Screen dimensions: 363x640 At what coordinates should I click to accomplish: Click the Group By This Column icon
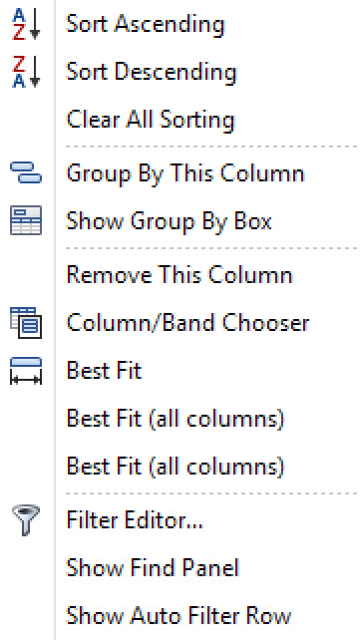26,172
